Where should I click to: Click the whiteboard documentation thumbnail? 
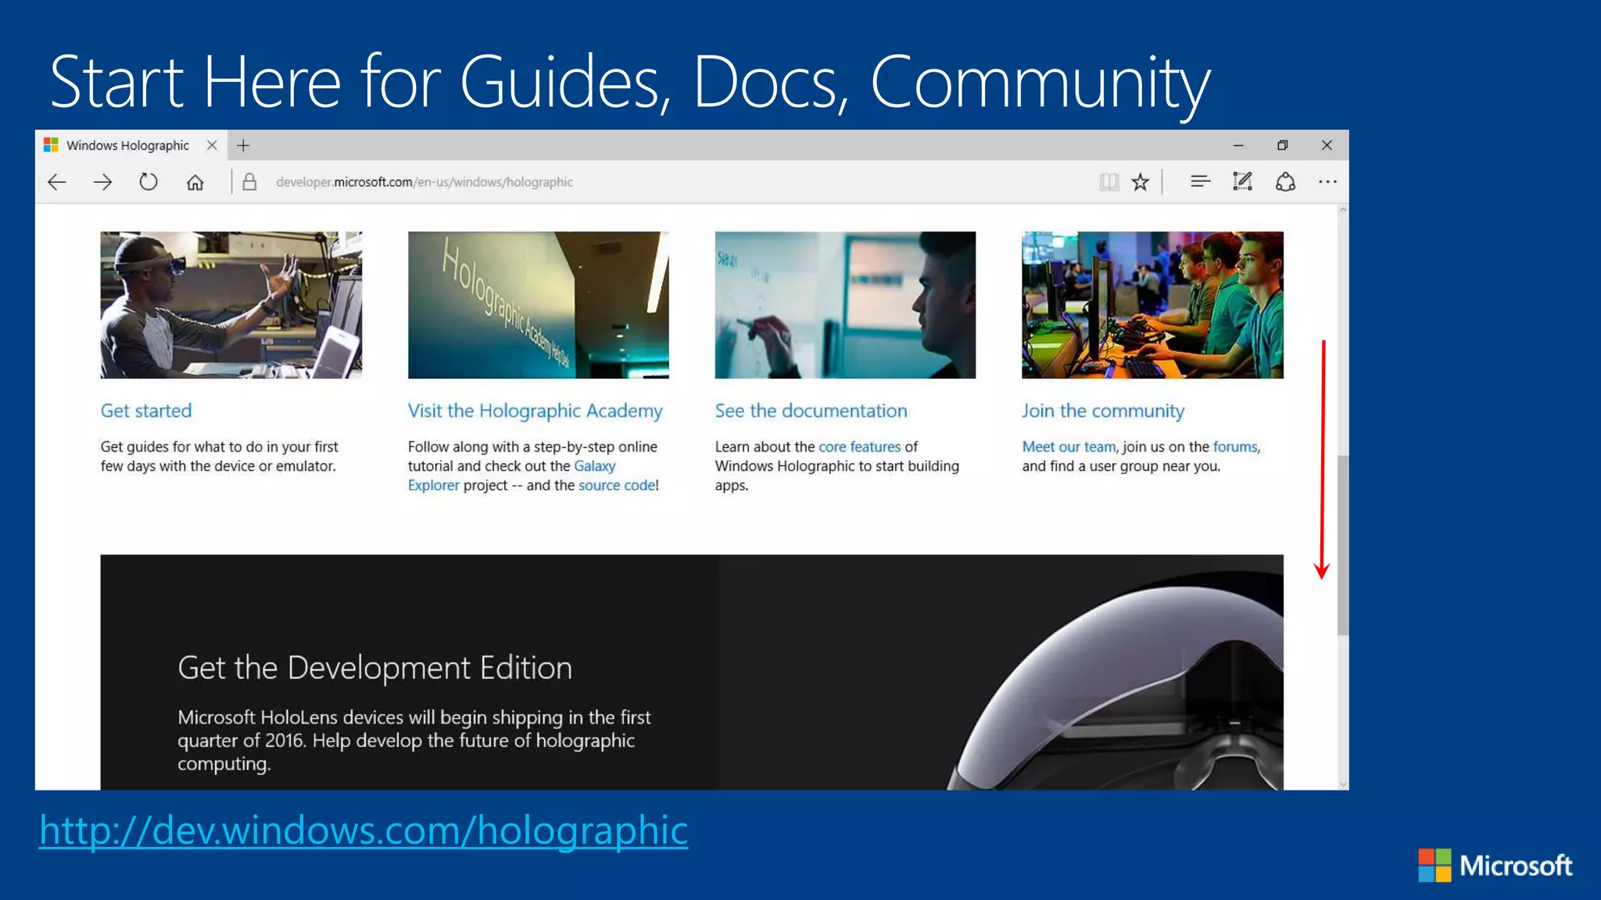click(845, 305)
